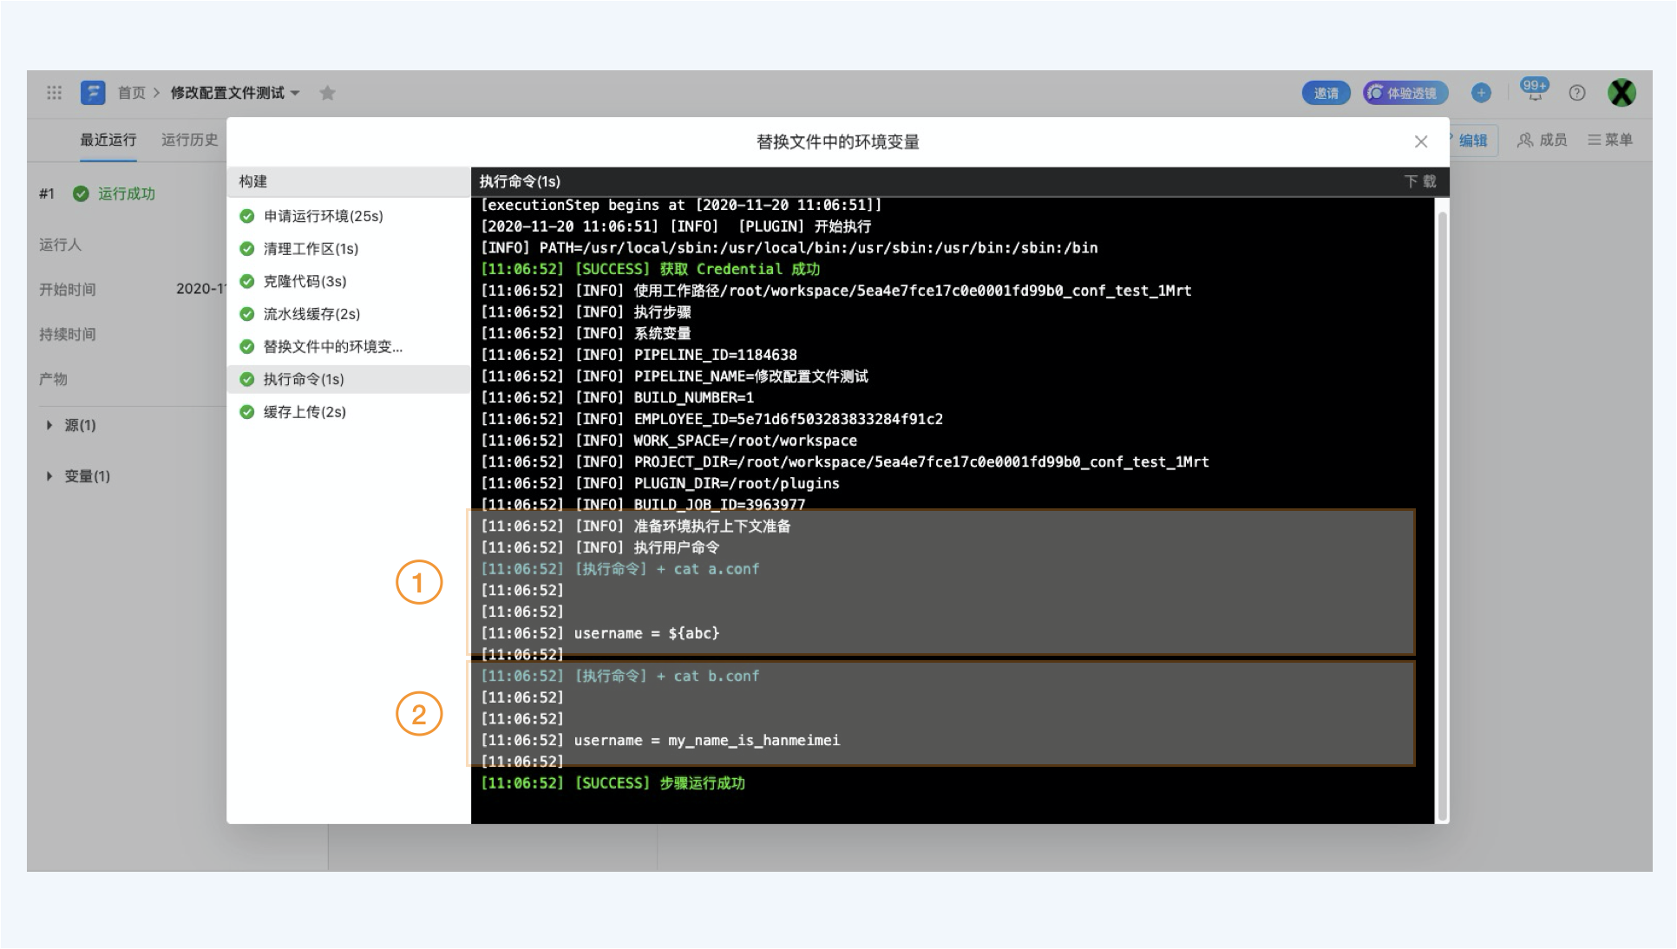
Task: Open notifications bell with 99+ badge
Action: (x=1534, y=90)
